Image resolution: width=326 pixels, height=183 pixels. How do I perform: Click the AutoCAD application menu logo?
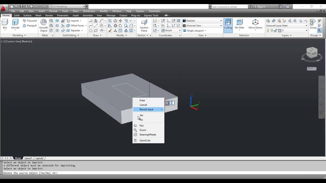pos(4,8)
